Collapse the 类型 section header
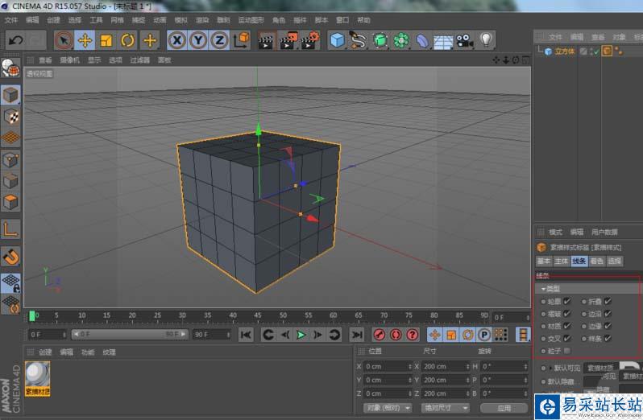The height and width of the screenshot is (420, 643). point(552,288)
